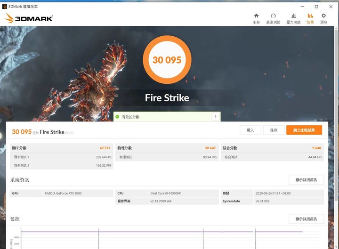Click the combined test result 44.84 FPS
339x249 pixels.
click(315, 157)
